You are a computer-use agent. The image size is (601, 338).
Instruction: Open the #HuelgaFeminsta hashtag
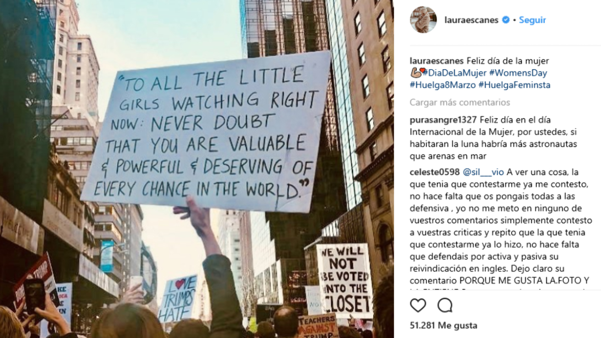pos(514,85)
